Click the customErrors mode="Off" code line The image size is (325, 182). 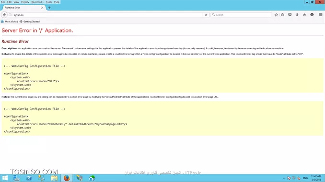coord(38,81)
